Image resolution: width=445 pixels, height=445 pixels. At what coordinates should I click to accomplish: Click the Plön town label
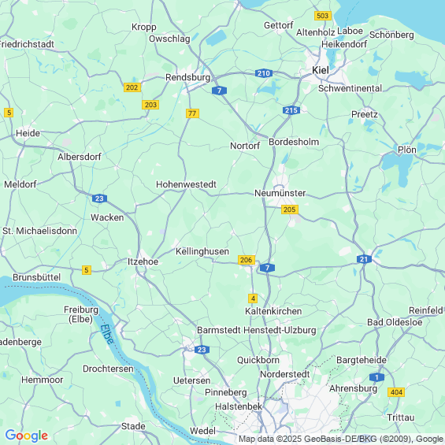tap(406, 150)
